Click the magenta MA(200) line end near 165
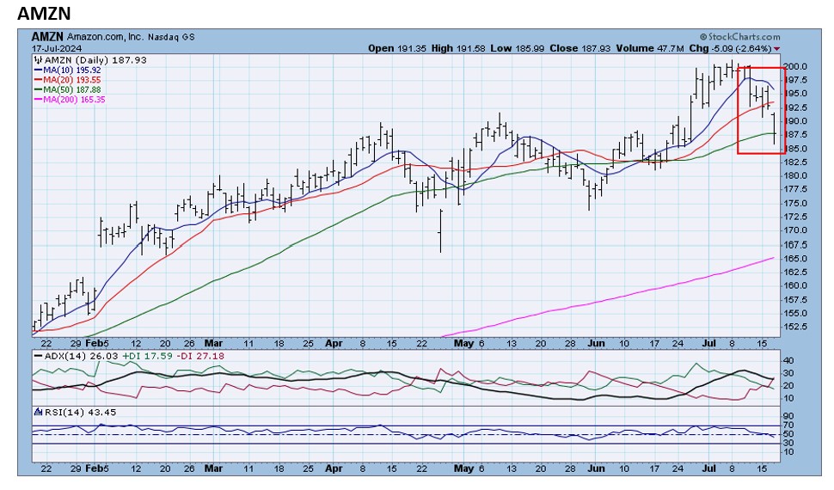This screenshot has height=490, width=834. (772, 258)
